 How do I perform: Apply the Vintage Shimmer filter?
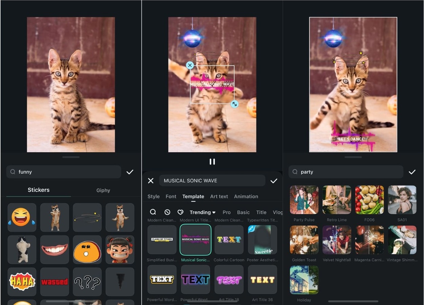(402, 240)
